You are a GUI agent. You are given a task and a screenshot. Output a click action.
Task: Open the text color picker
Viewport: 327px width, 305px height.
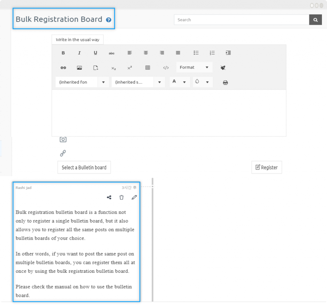[x=179, y=82]
